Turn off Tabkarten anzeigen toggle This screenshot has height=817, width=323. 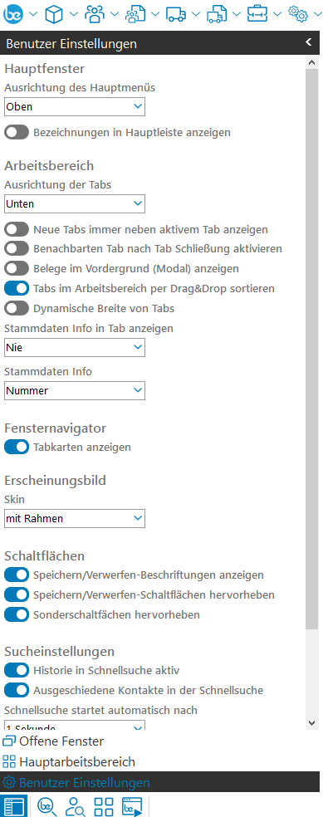click(17, 447)
